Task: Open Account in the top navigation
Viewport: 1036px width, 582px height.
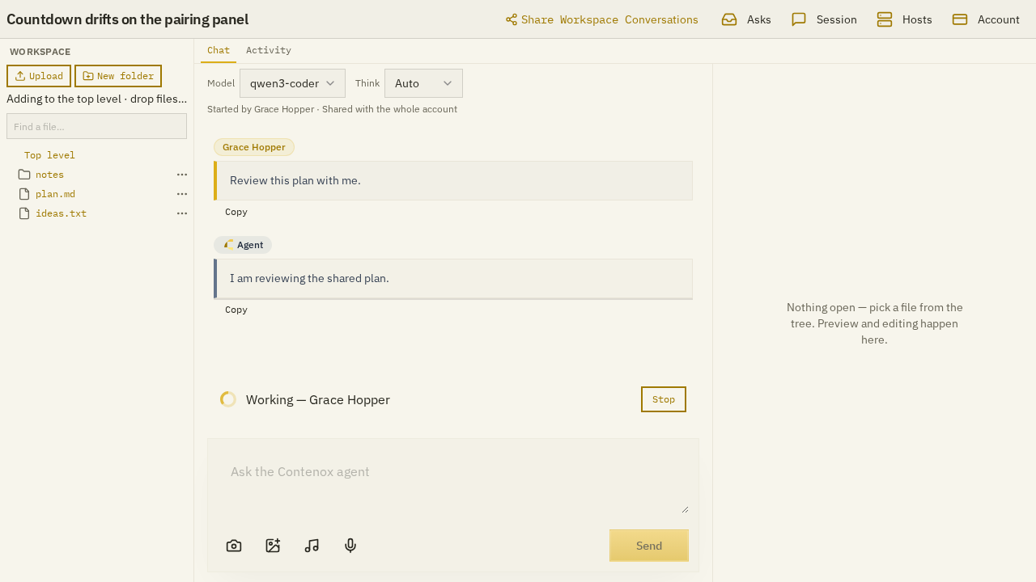Action: point(986,19)
